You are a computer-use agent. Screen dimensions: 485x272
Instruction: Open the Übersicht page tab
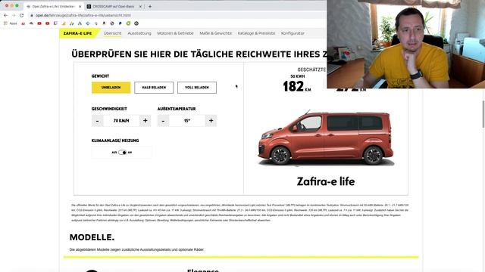[x=113, y=33]
